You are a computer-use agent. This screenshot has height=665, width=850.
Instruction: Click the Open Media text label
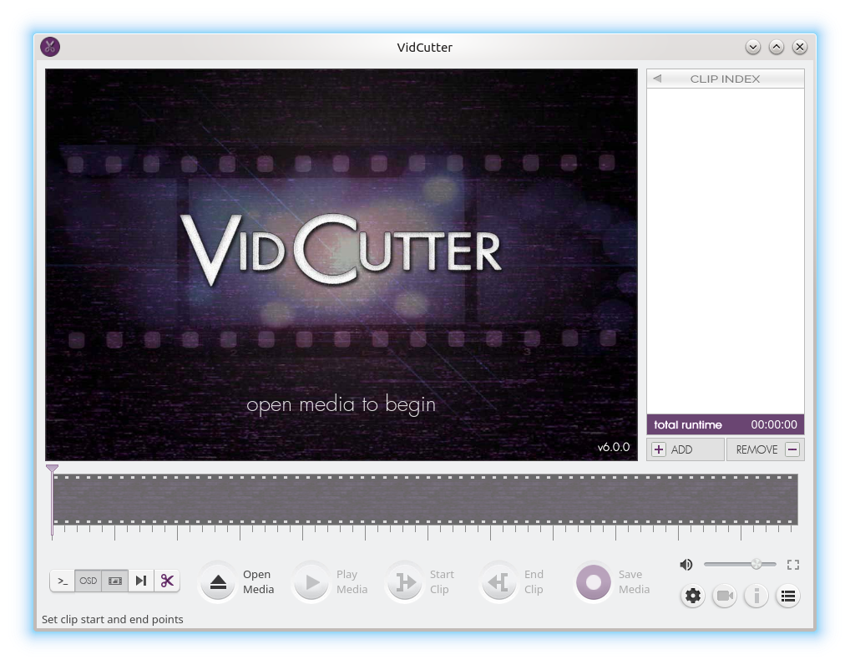coord(258,581)
